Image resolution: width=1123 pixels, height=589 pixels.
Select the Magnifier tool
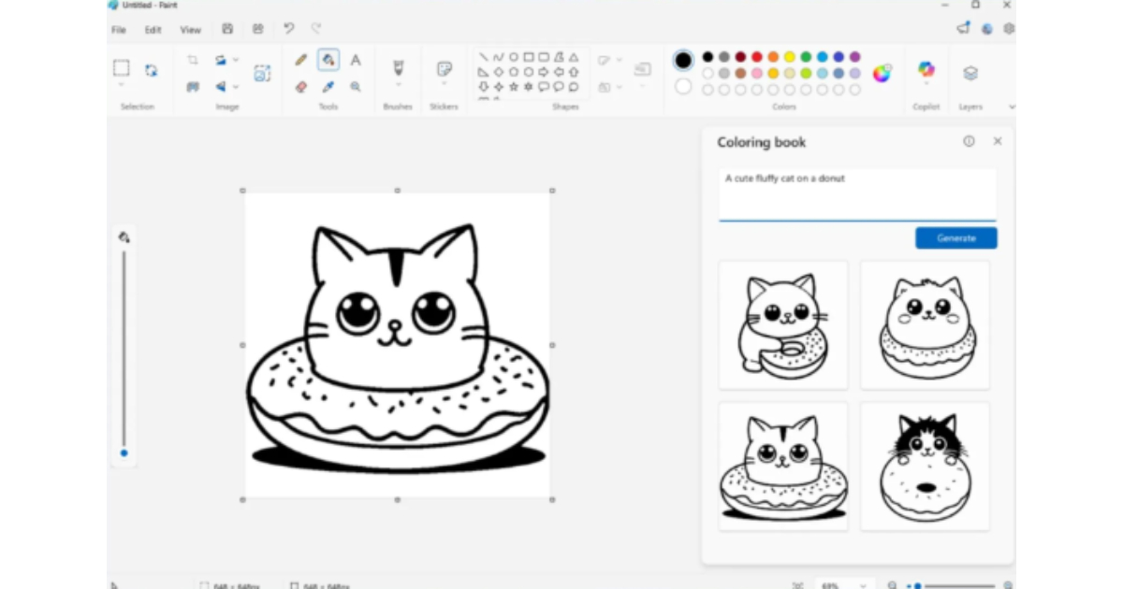pos(356,87)
